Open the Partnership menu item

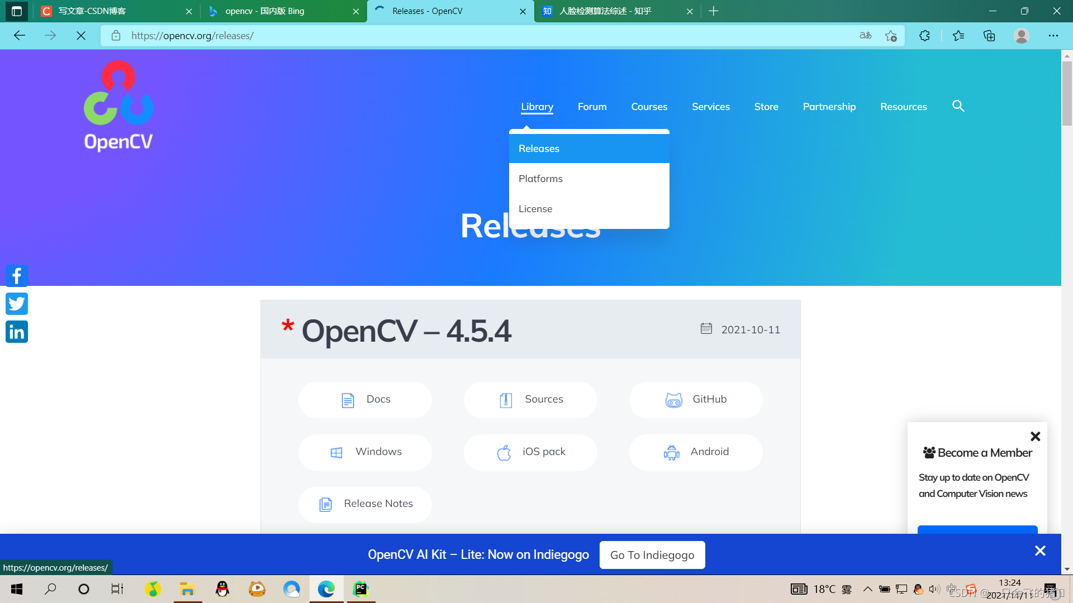click(829, 107)
